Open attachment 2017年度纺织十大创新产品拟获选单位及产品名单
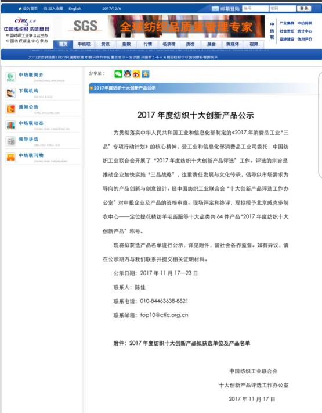This screenshot has height=413, width=322. [x=182, y=343]
